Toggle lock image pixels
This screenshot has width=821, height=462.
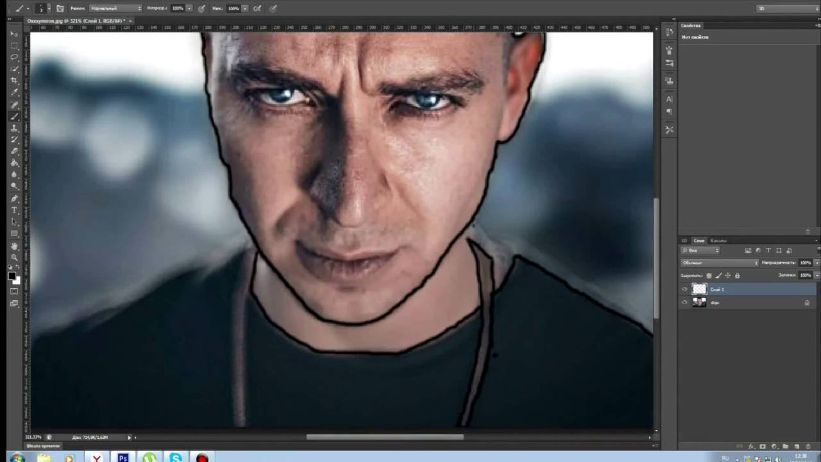(718, 275)
